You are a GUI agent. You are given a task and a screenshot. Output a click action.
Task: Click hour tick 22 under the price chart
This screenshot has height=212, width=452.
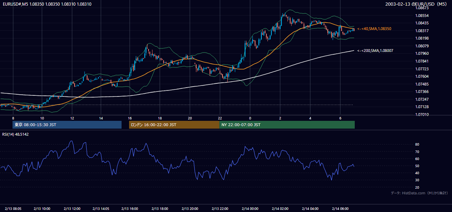click(220, 118)
